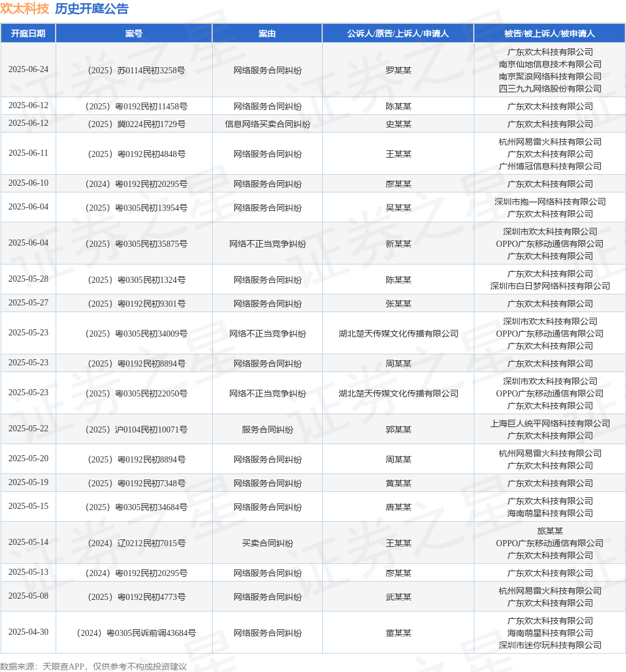Click plaintiff name 黄某某

tap(399, 483)
